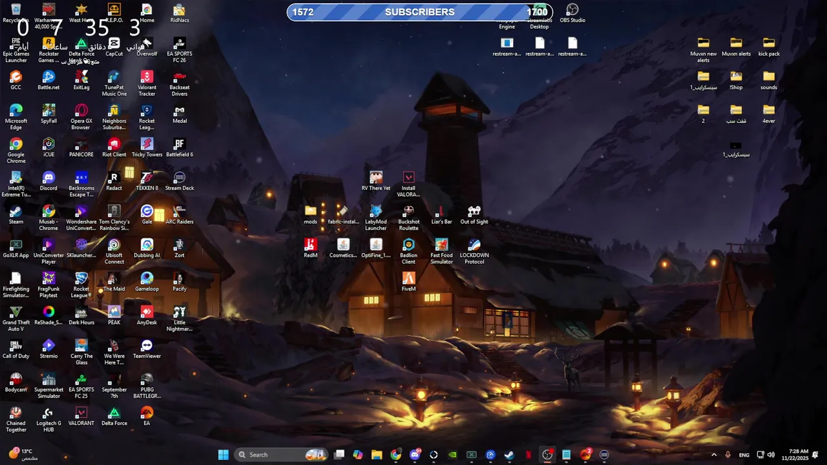This screenshot has width=827, height=465.
Task: Open File Explorer from the taskbar
Action: pyautogui.click(x=377, y=455)
